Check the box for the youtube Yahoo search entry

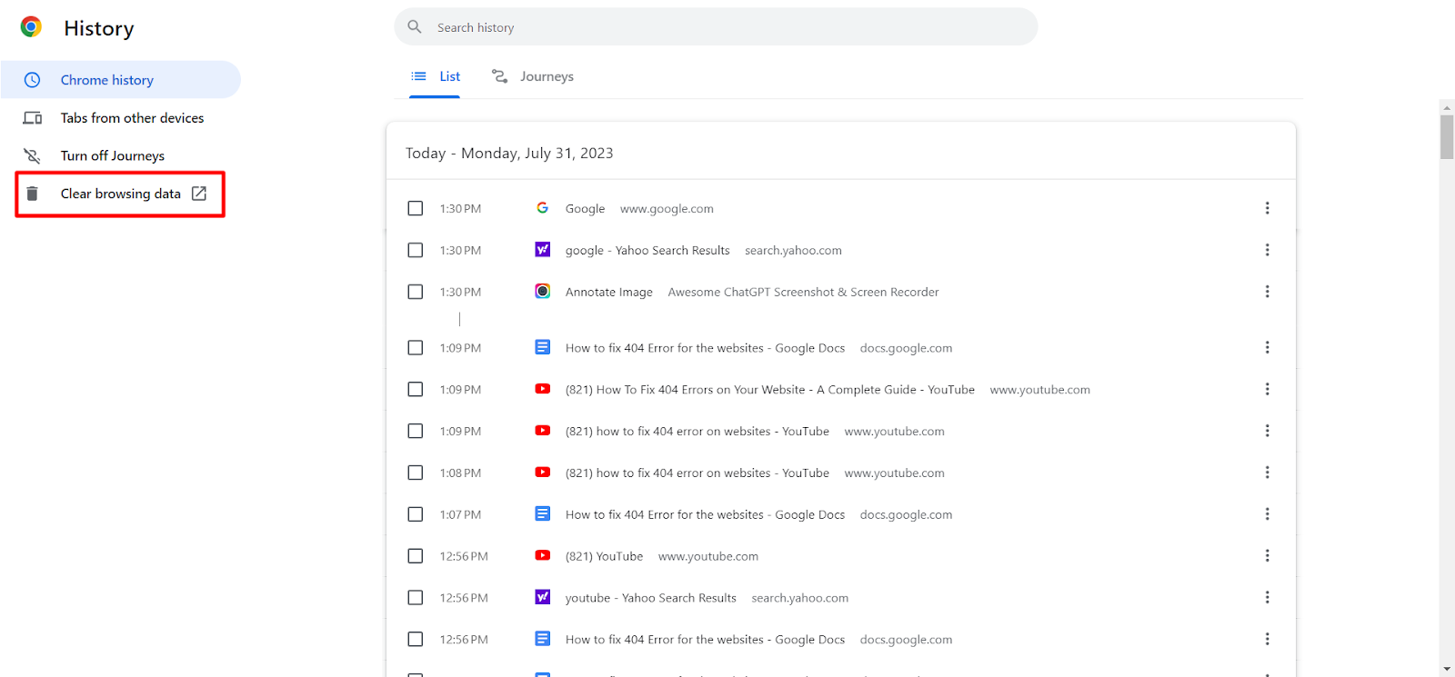(x=416, y=597)
